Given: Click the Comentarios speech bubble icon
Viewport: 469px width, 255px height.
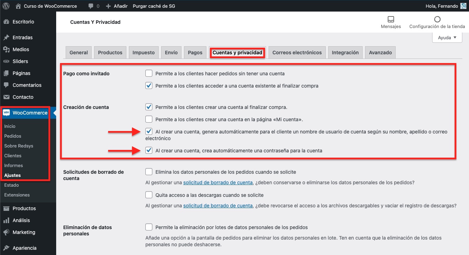Looking at the screenshot, I should (x=6, y=85).
